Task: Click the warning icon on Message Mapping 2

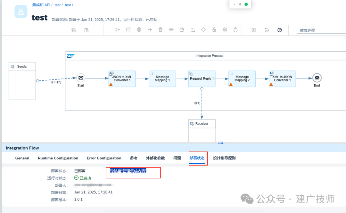Action: coord(231,85)
